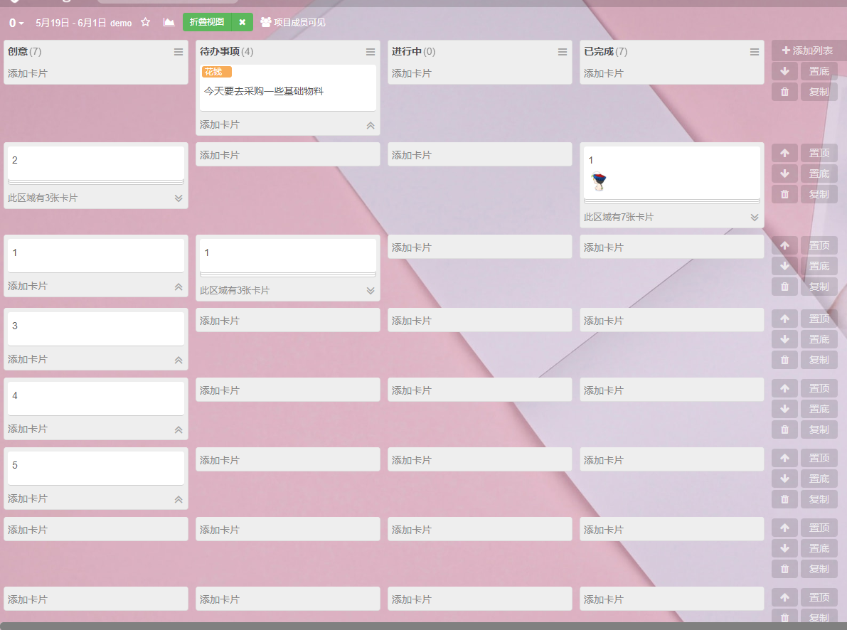
Task: Click the 项目成员可见 members icon
Action: 265,22
